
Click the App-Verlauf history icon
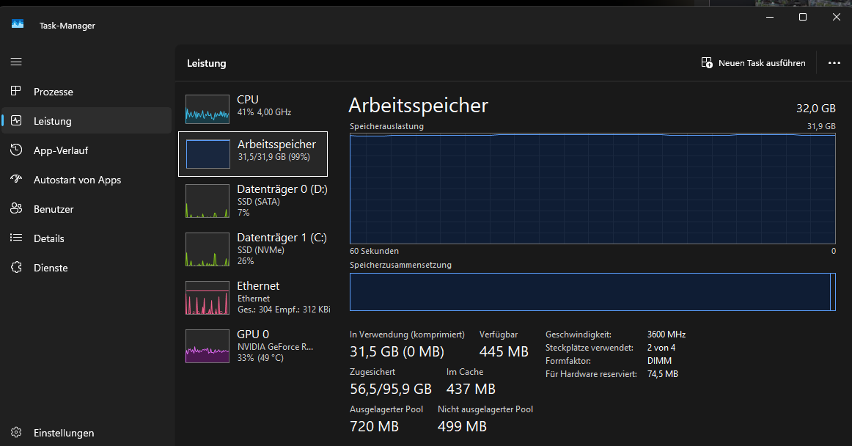[16, 150]
